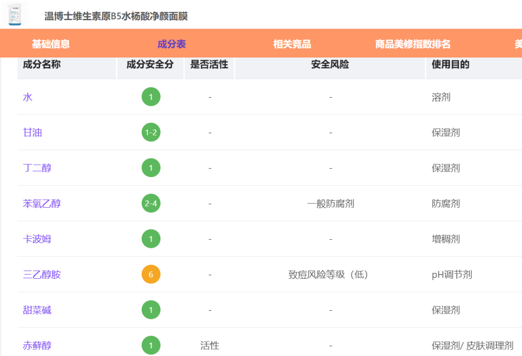Open the 基础信息 tab
Viewport: 522px width, 356px height.
click(x=51, y=44)
